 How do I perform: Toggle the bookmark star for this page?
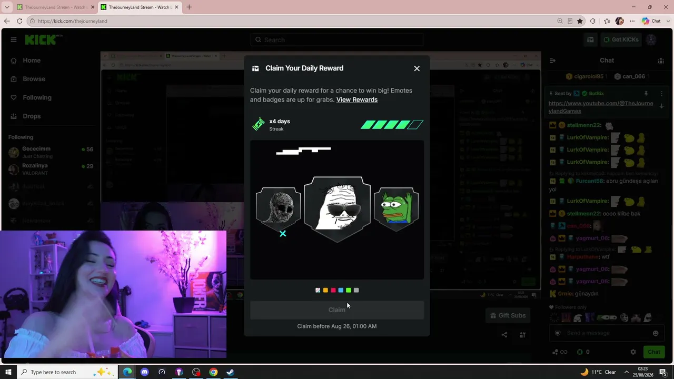tap(580, 21)
